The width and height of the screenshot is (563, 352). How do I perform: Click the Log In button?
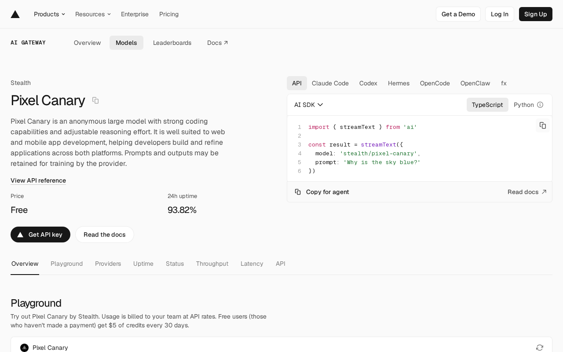pos(500,14)
